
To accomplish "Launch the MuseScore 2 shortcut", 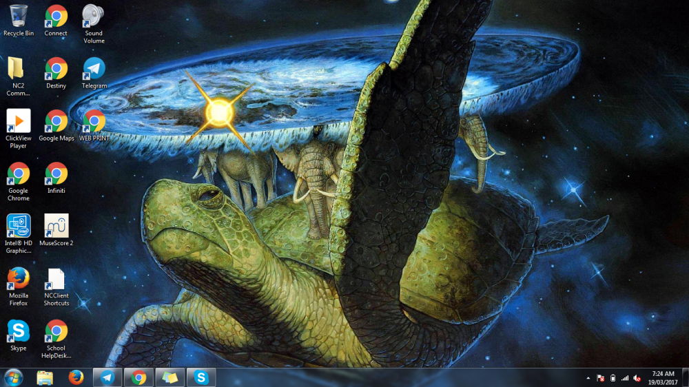I will click(x=56, y=230).
